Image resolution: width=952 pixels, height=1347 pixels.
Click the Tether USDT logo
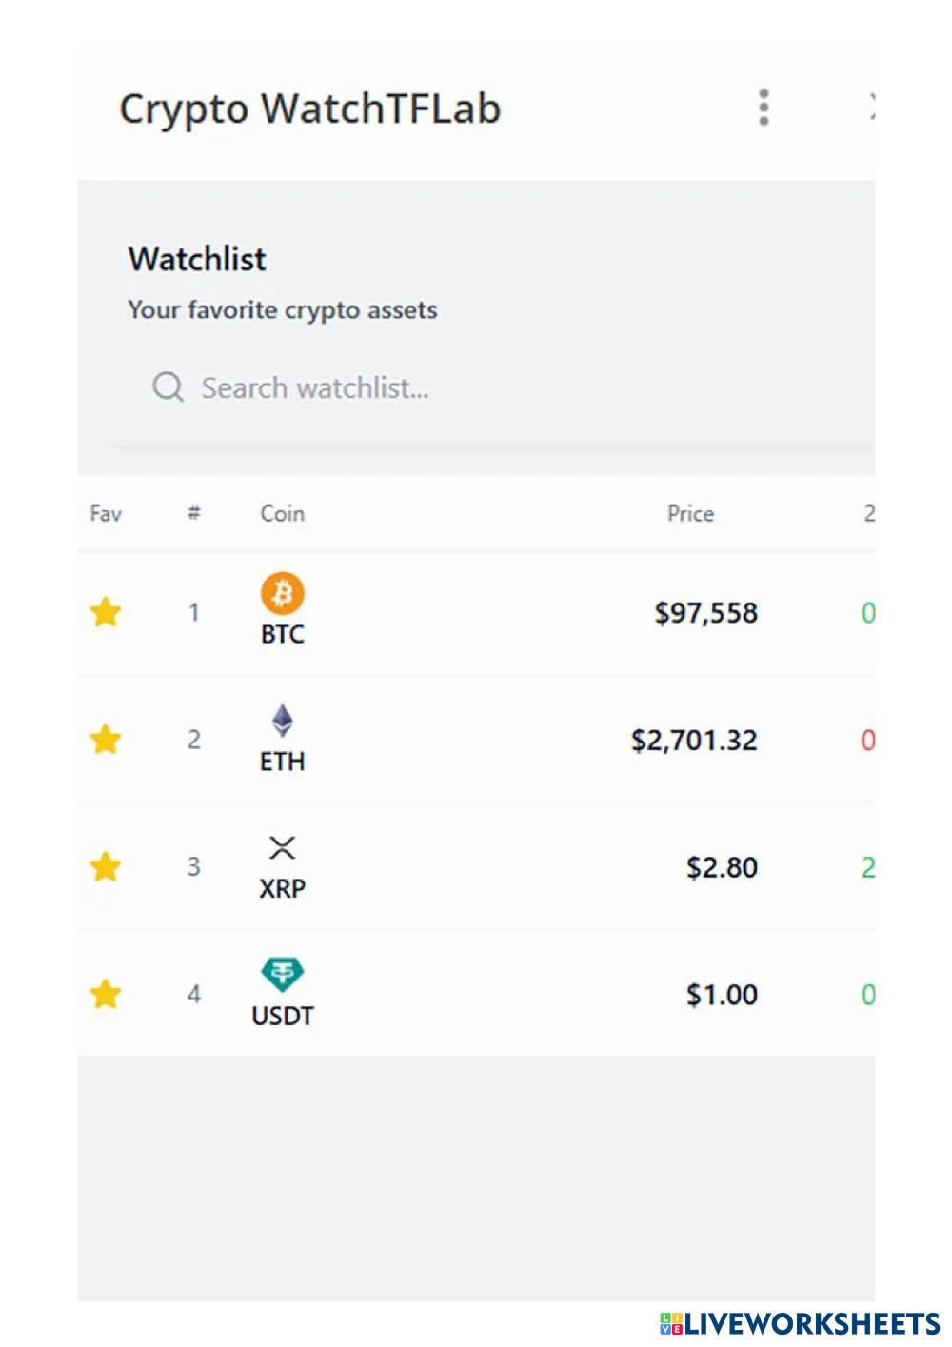click(x=283, y=974)
